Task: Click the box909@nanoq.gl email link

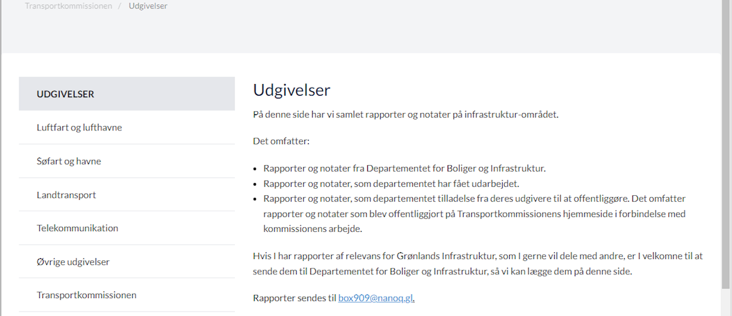Action: click(x=376, y=298)
